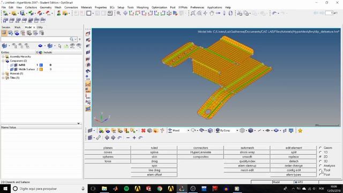The image size is (343, 193).
Task: Select the Analysis radio button
Action: pos(320,166)
